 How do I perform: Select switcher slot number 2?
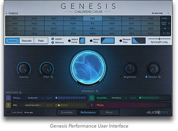point(91,98)
